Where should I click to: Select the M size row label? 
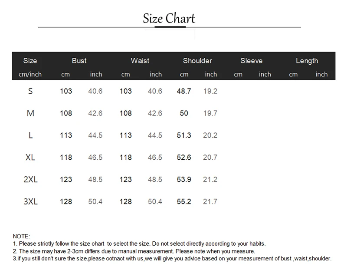coord(30,113)
